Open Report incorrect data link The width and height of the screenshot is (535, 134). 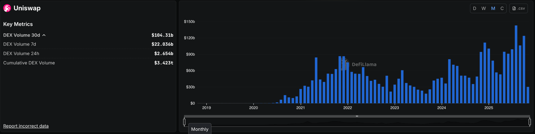tap(26, 126)
